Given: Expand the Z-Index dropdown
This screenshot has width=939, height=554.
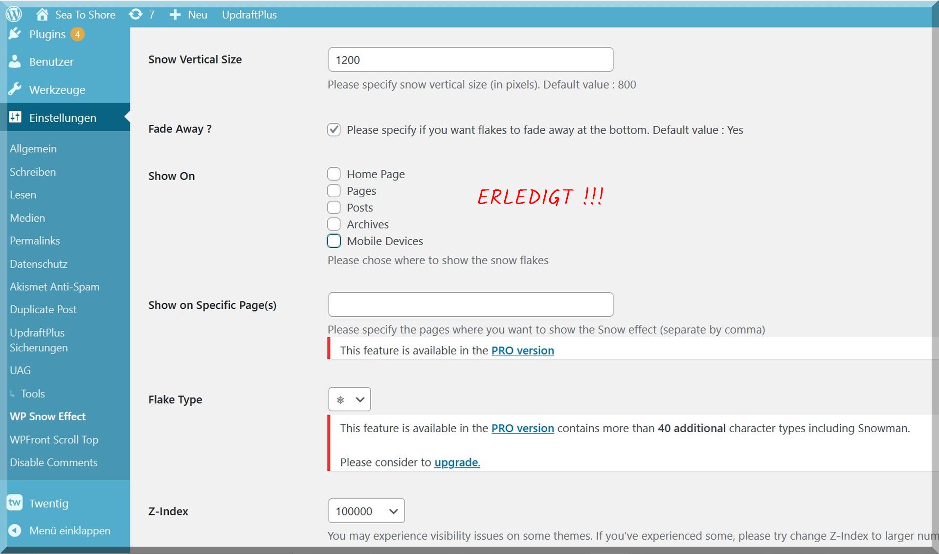Looking at the screenshot, I should pos(366,511).
